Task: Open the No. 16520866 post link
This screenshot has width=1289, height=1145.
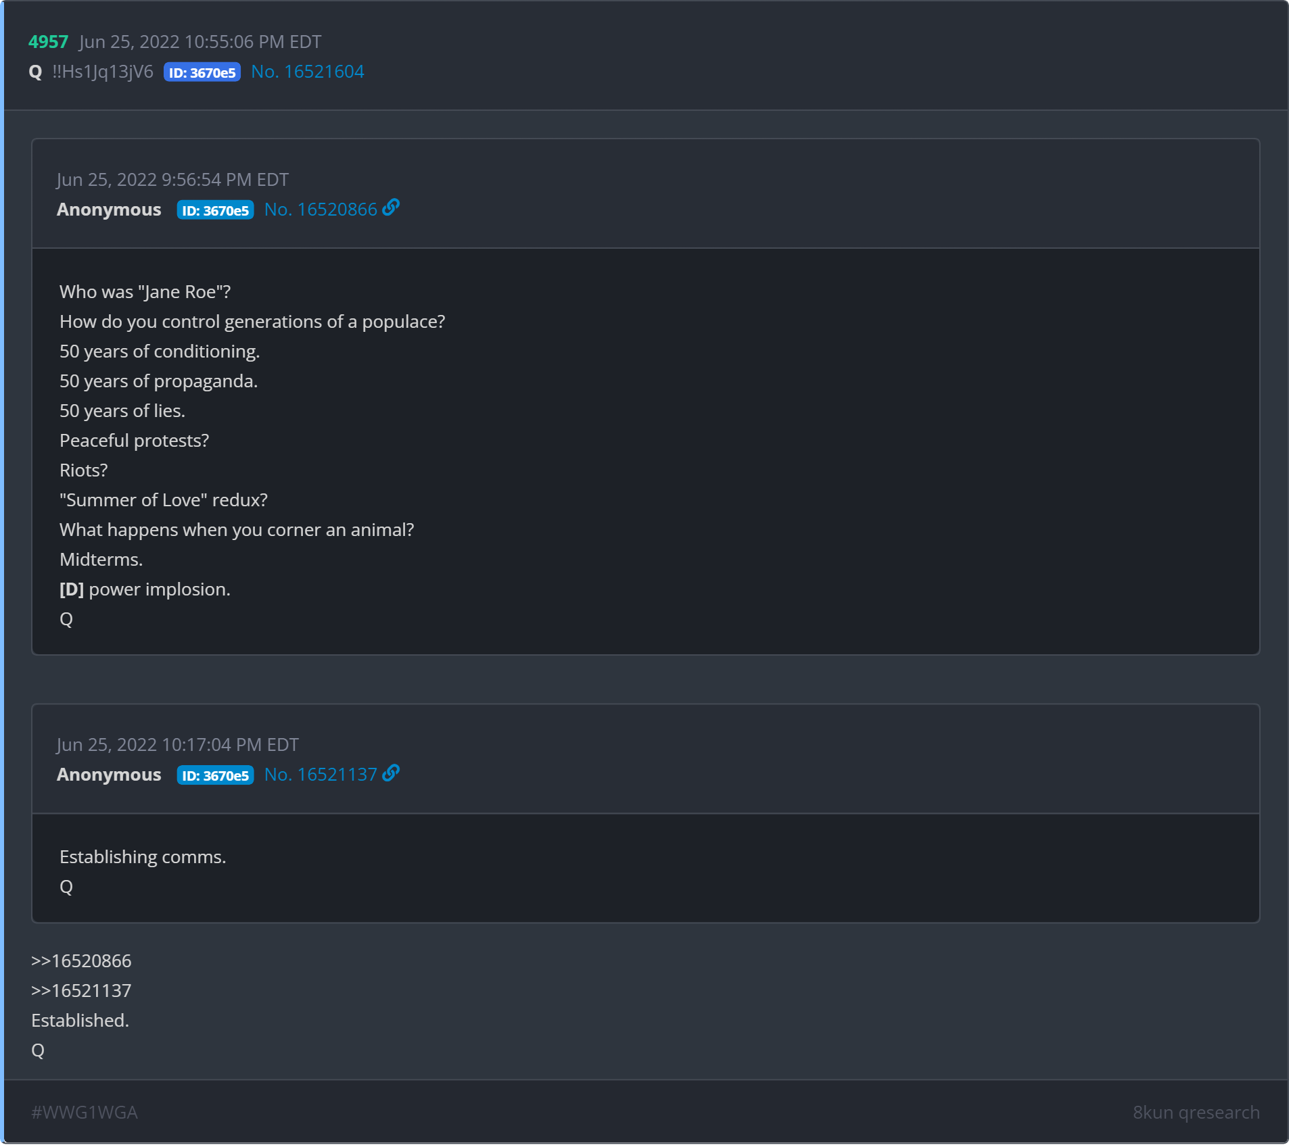Action: pyautogui.click(x=321, y=210)
